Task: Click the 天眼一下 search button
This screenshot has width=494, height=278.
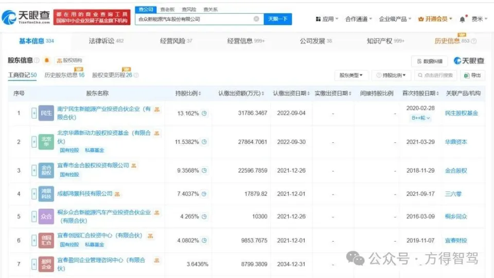Action: coord(277,19)
